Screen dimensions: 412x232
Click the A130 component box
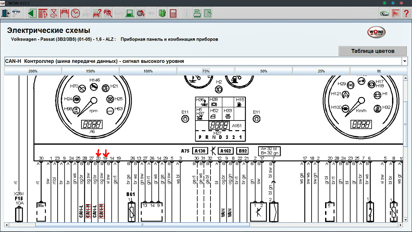(x=200, y=151)
